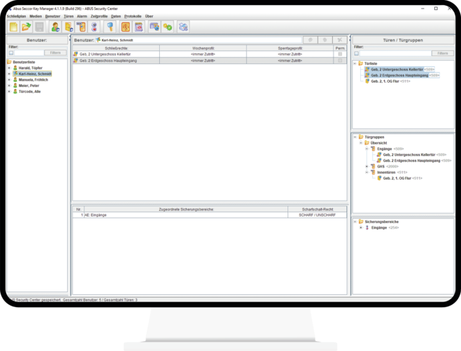Expand the Meier, Peter user node
The width and height of the screenshot is (461, 351).
(x=9, y=86)
